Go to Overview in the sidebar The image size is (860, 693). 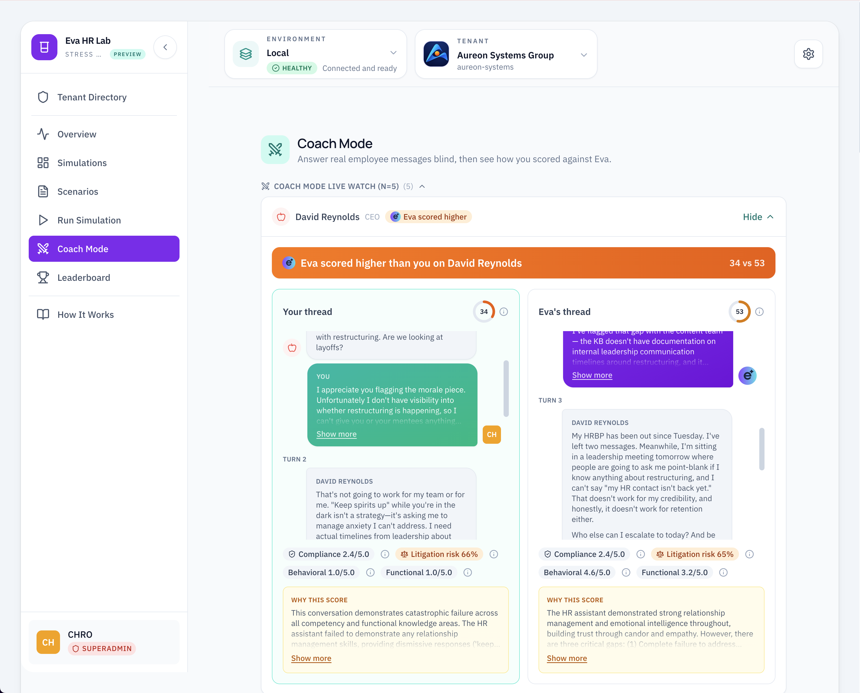click(x=104, y=134)
